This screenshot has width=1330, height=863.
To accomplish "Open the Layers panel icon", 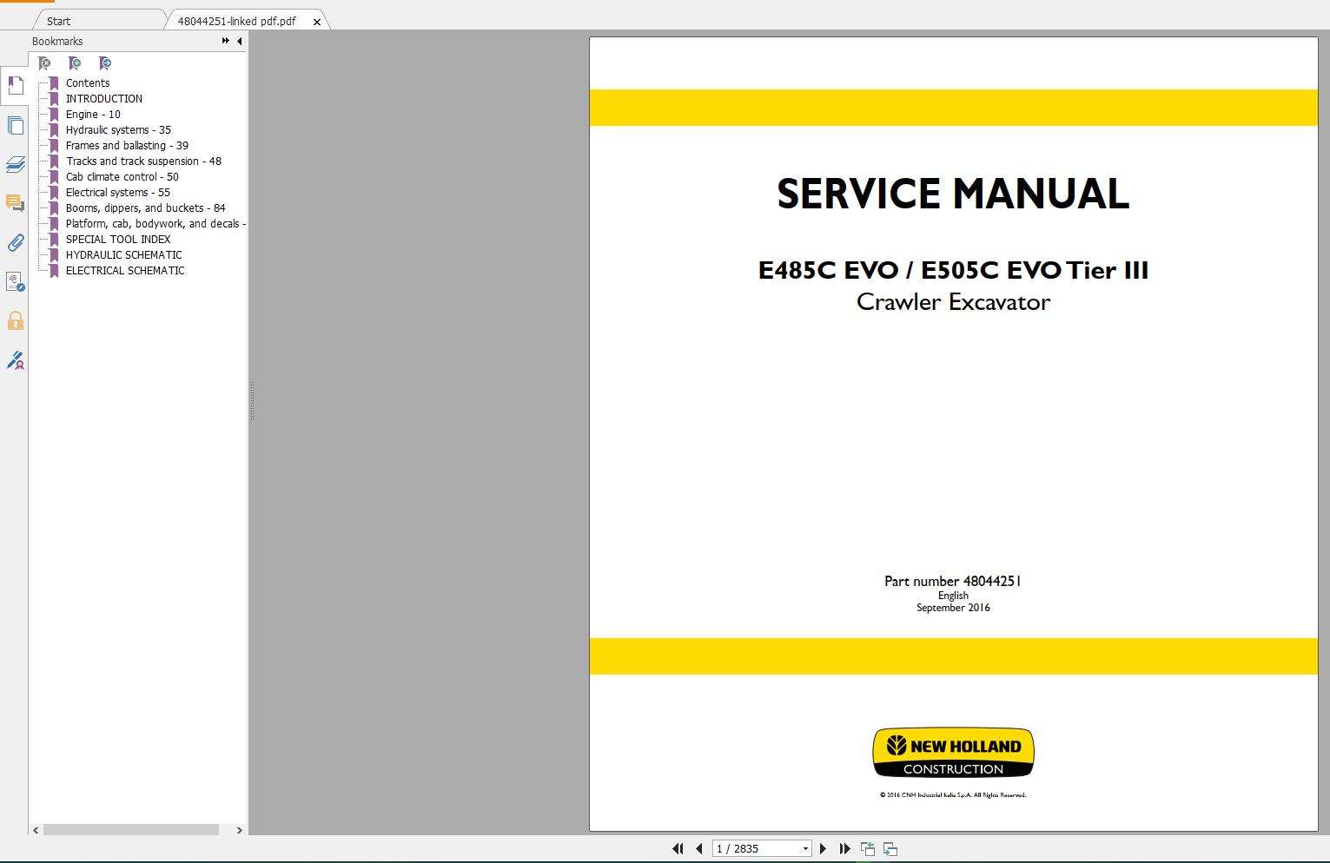I will 15,164.
